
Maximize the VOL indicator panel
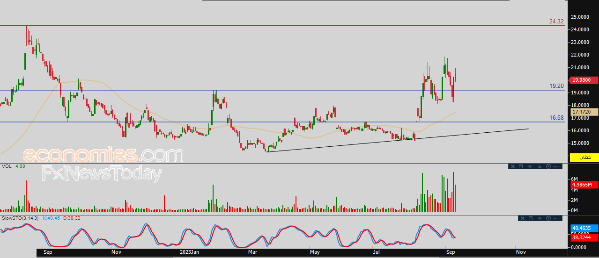click(521, 166)
